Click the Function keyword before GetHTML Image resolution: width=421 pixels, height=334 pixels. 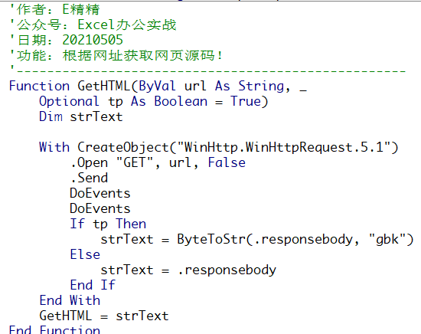pyautogui.click(x=39, y=87)
